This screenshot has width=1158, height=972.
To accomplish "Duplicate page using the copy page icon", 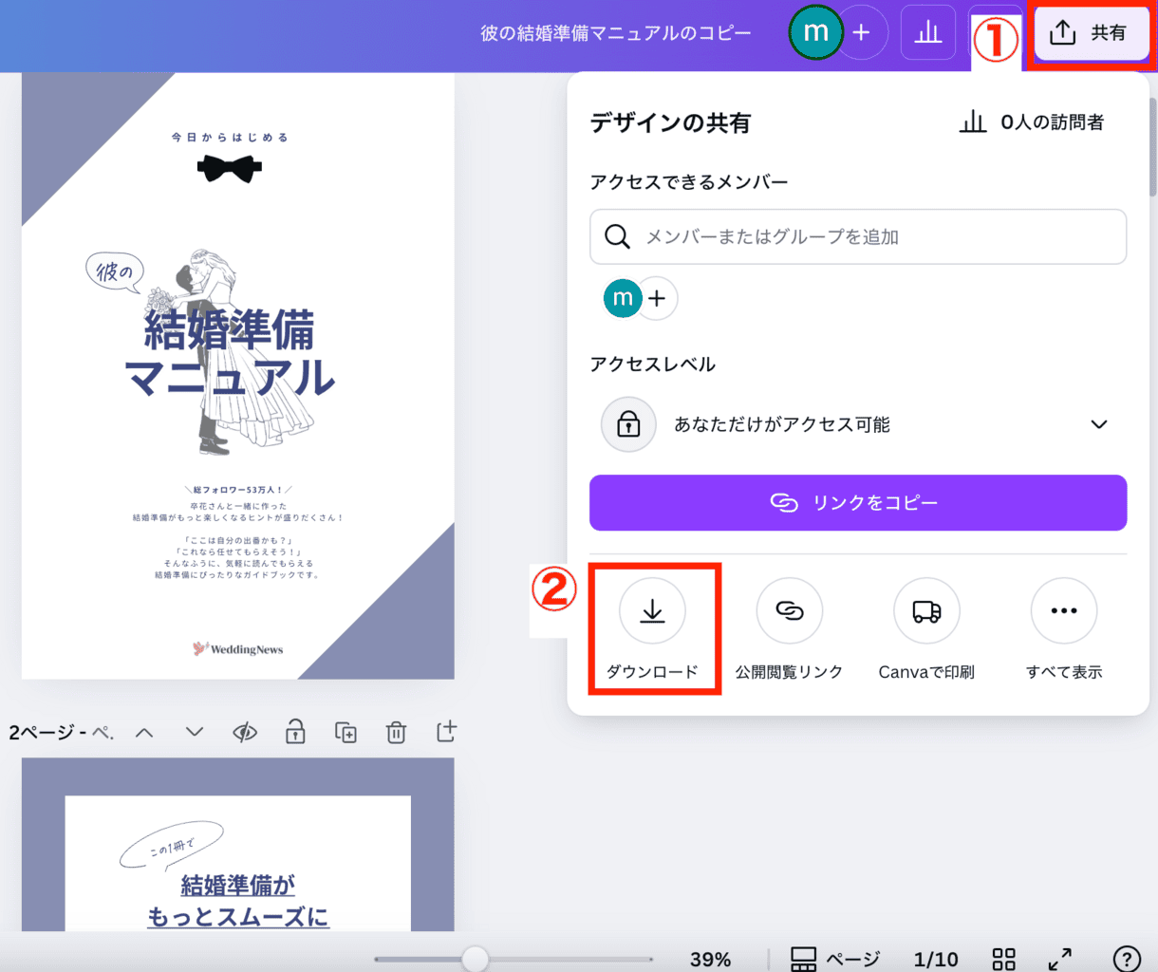I will (x=346, y=732).
